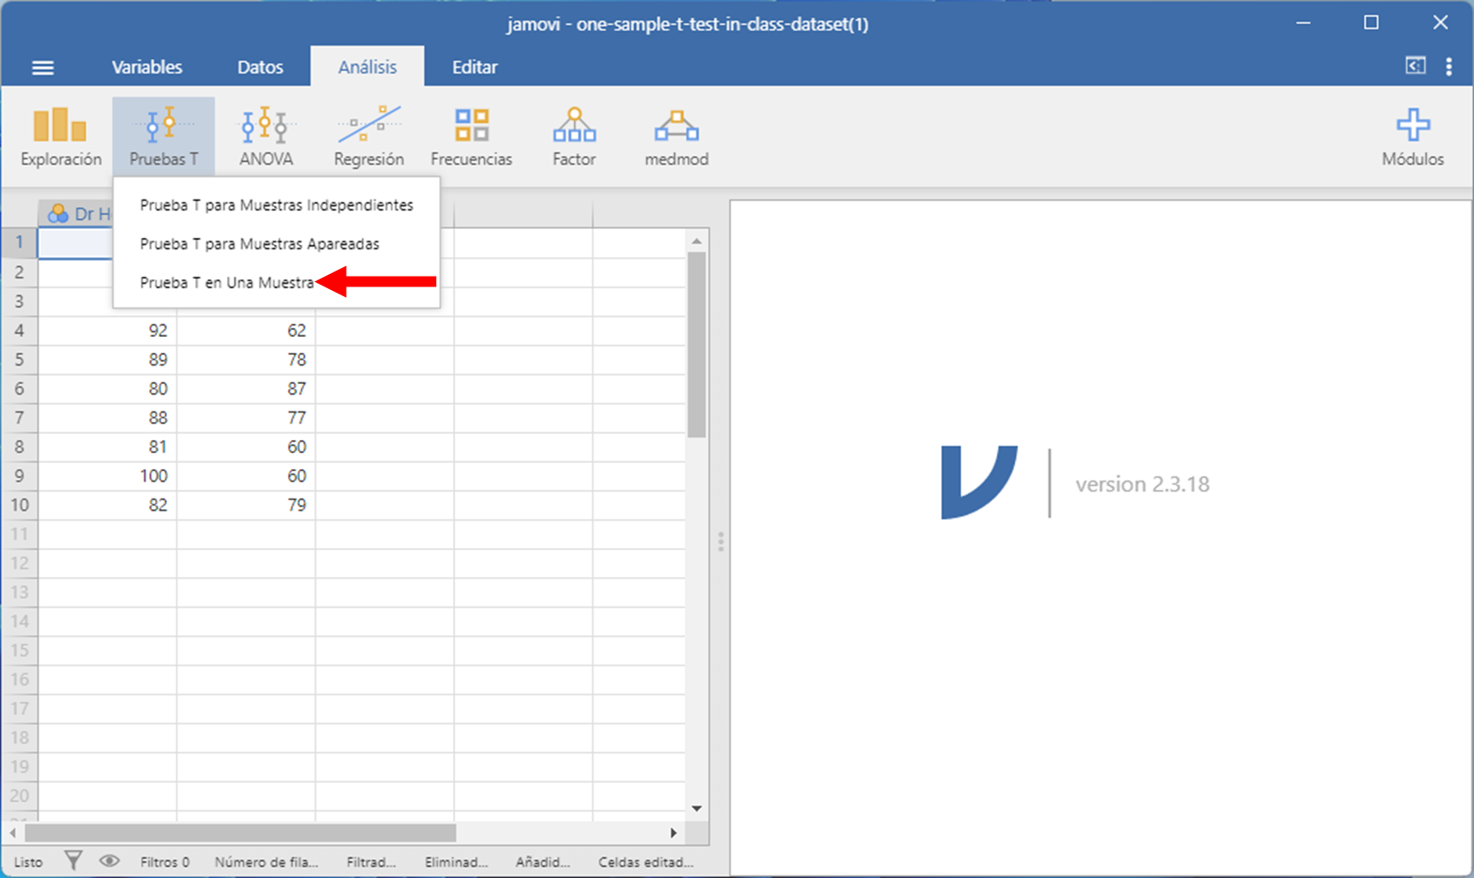Click the filter funnel icon in status bar

point(74,860)
